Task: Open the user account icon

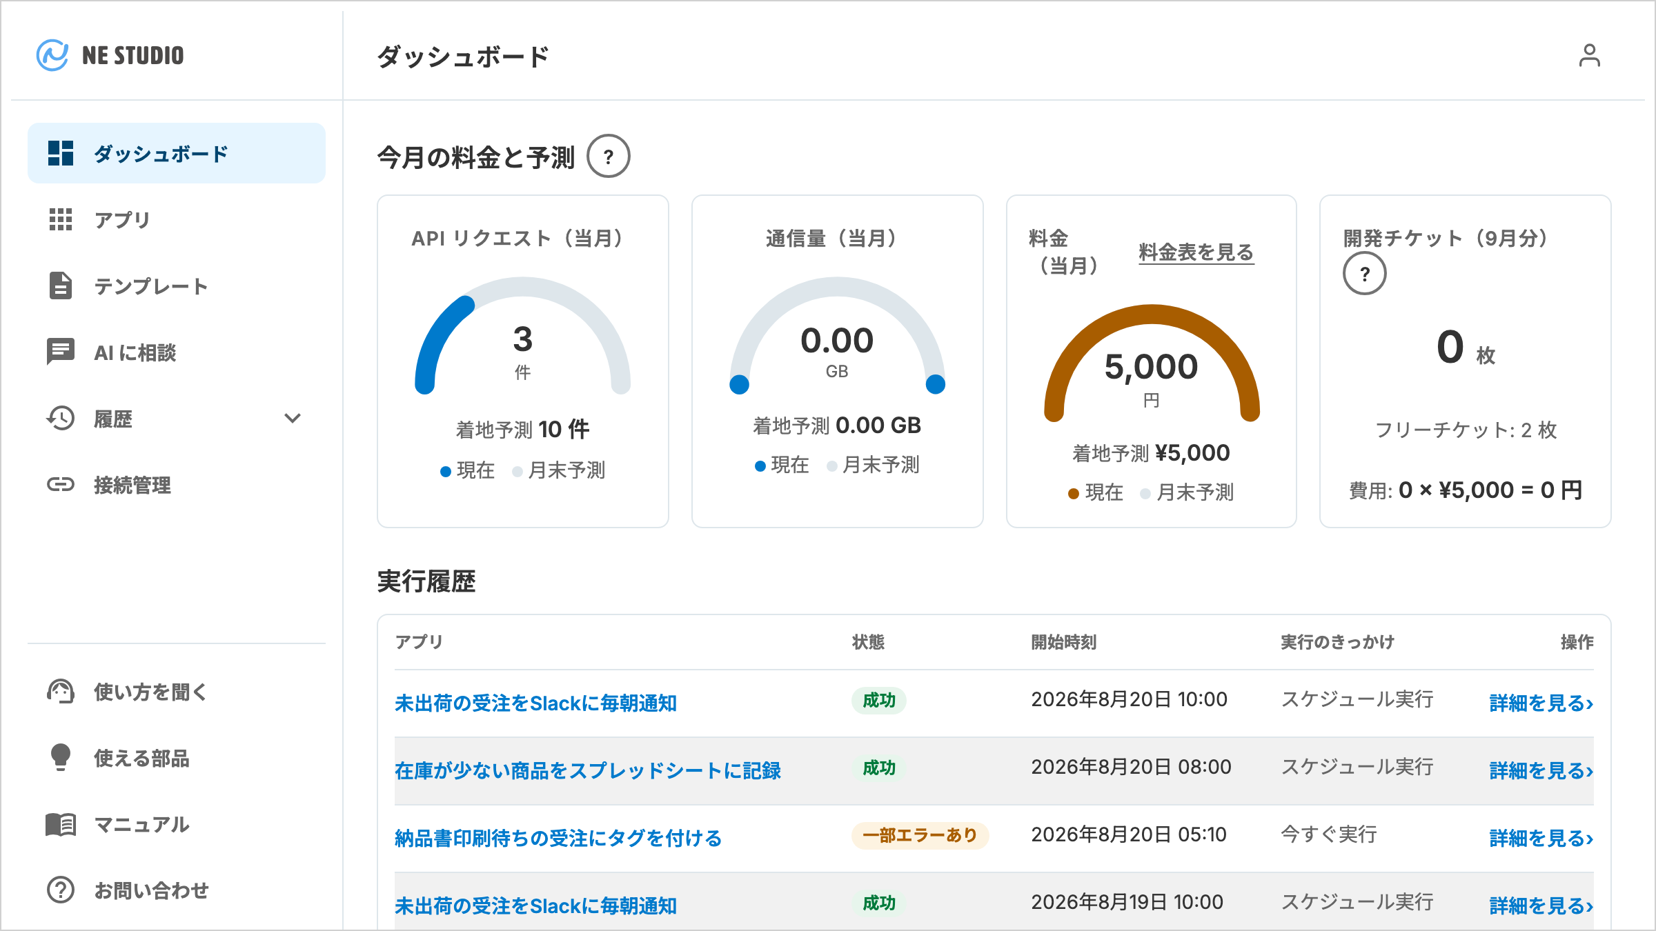Action: point(1589,56)
